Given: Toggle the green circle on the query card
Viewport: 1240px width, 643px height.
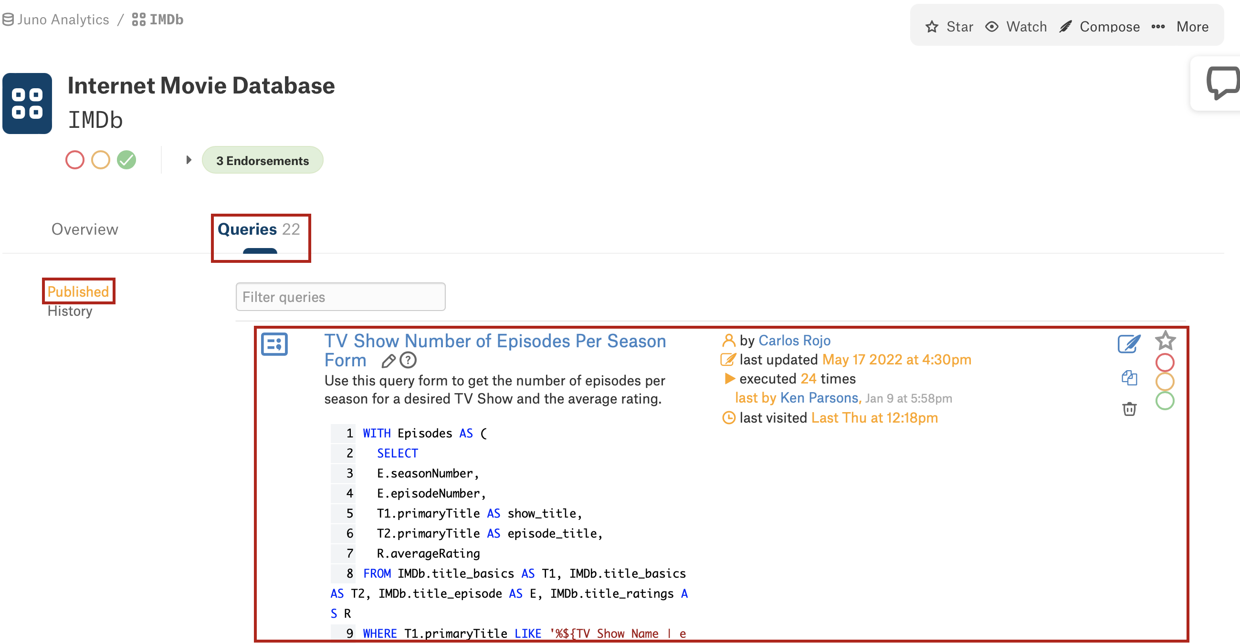Looking at the screenshot, I should pyautogui.click(x=1165, y=401).
